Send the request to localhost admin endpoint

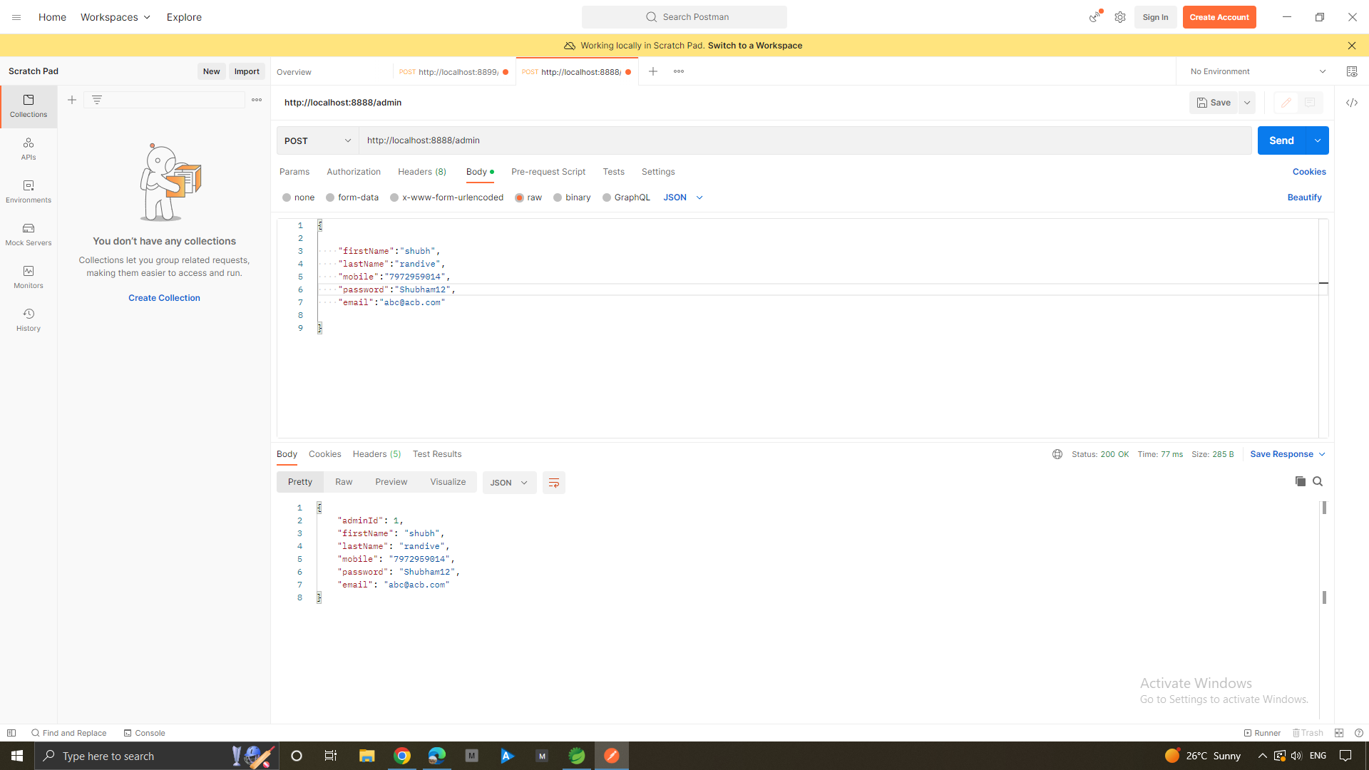(x=1281, y=140)
